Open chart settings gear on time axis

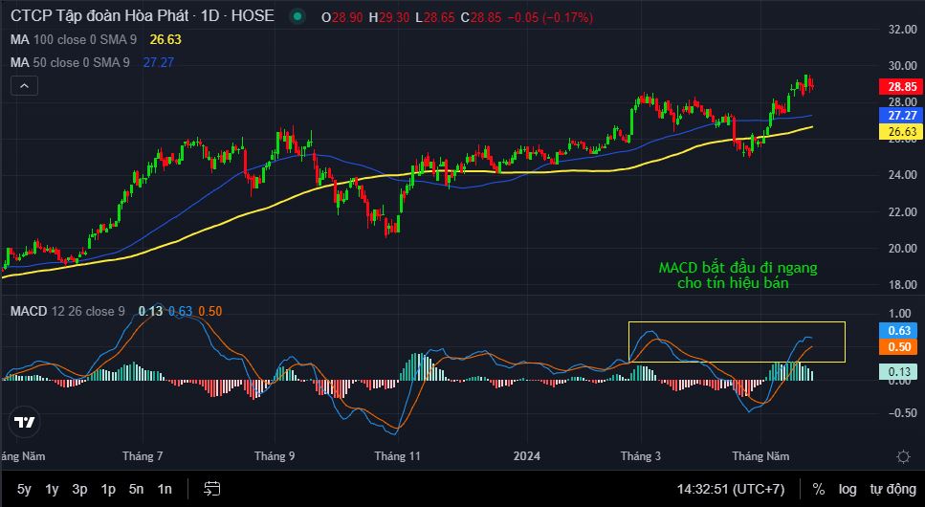903,456
